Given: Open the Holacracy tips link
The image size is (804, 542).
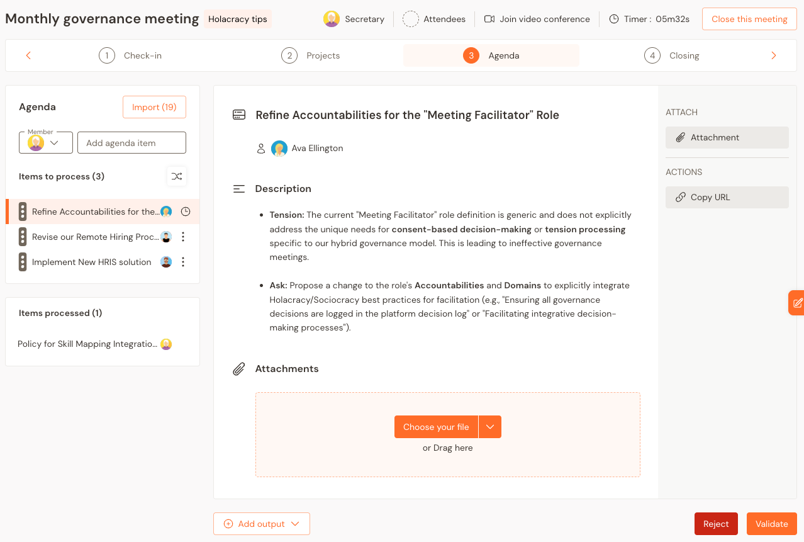Looking at the screenshot, I should pyautogui.click(x=237, y=19).
